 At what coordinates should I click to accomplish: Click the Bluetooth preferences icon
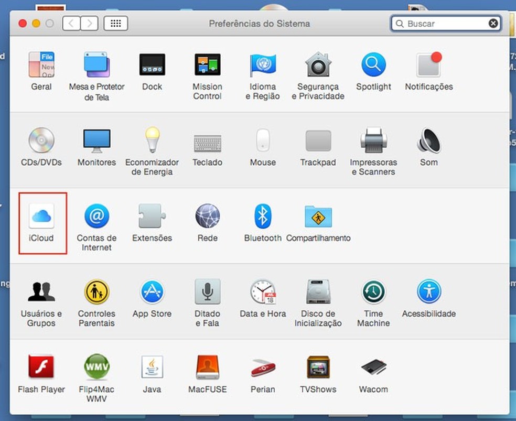coord(263,217)
